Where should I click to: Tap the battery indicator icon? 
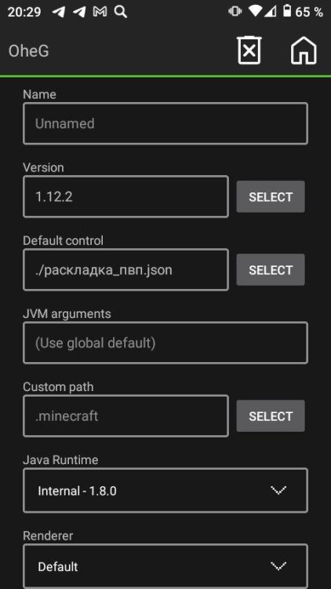click(287, 11)
